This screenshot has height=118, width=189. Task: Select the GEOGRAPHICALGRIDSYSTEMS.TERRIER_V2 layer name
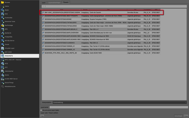pyautogui.click(x=60, y=50)
